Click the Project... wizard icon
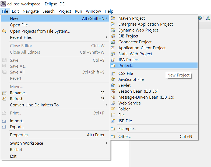Viewport: 211px width, 167px height. pyautogui.click(x=113, y=66)
